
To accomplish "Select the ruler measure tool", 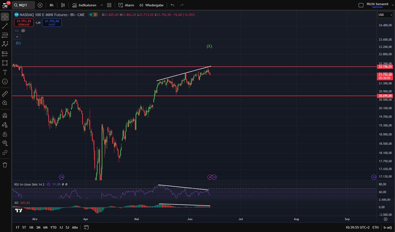I will (x=5, y=94).
